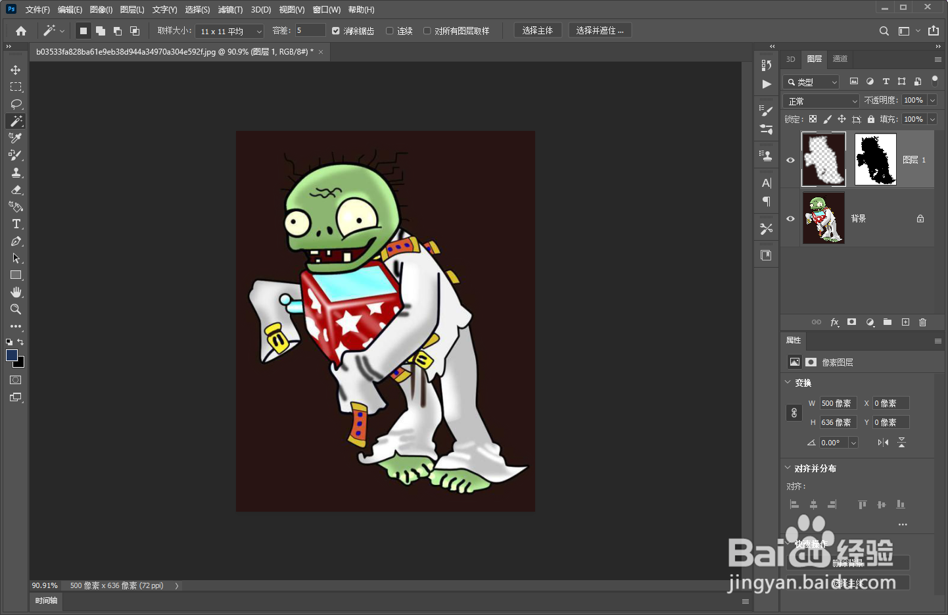This screenshot has height=615, width=948.
Task: Flip horizontally in Properties panel
Action: (x=883, y=443)
